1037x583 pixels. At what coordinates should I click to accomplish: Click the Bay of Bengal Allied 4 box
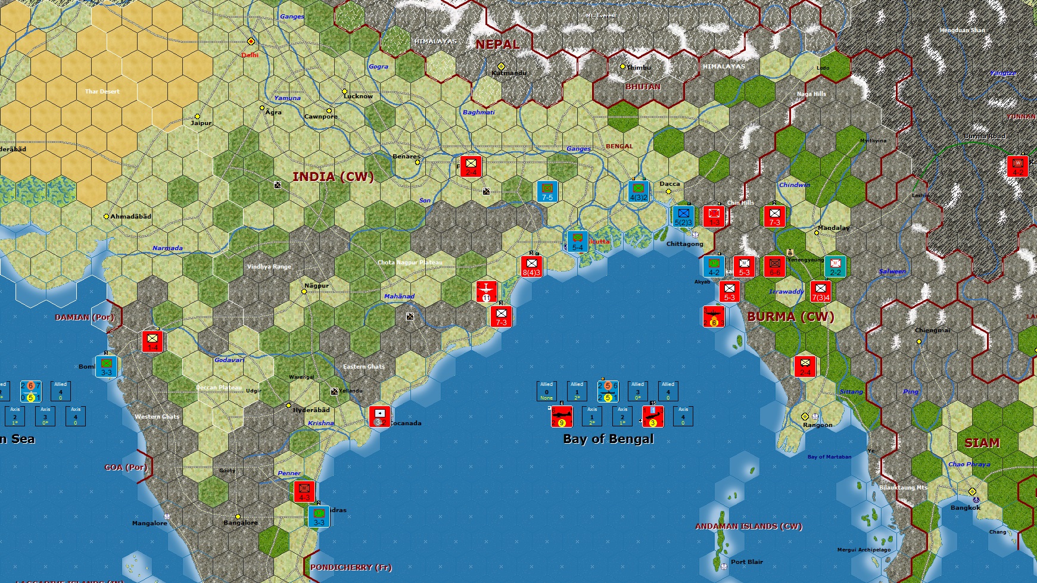(668, 391)
